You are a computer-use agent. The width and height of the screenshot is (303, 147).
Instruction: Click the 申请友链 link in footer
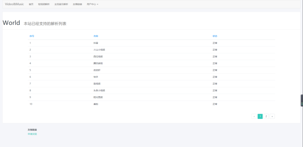[32, 134]
